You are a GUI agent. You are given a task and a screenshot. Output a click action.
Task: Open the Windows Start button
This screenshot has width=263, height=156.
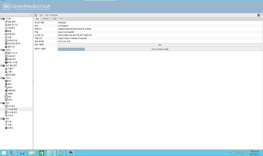(x=4, y=153)
